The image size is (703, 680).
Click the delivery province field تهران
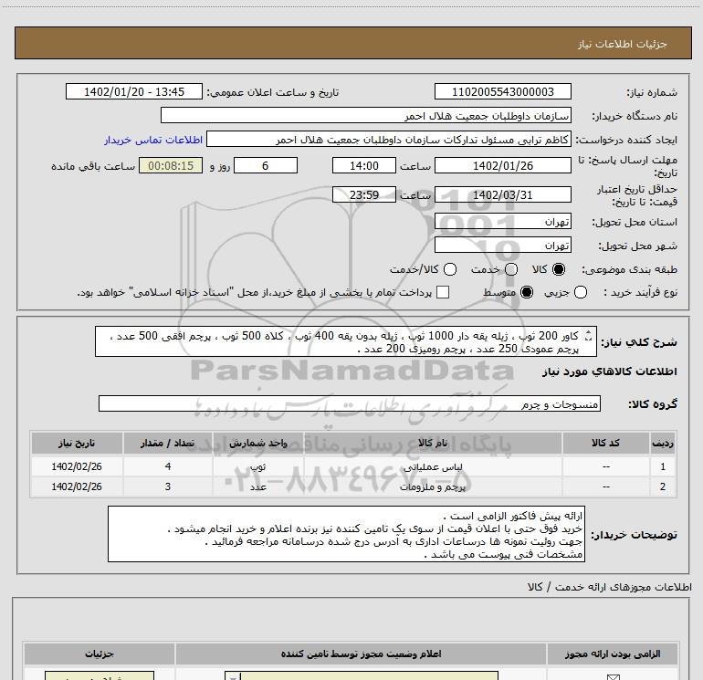pos(502,222)
